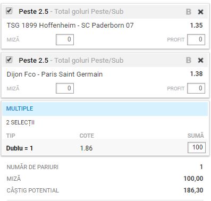Click the SUMĂ field showing 100
Image resolution: width=211 pixels, height=201 pixels.
pos(197,147)
